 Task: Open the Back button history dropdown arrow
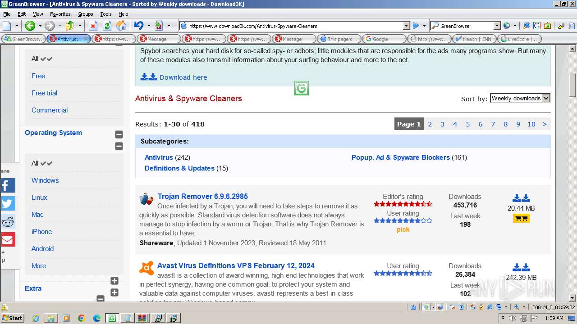tap(40, 26)
